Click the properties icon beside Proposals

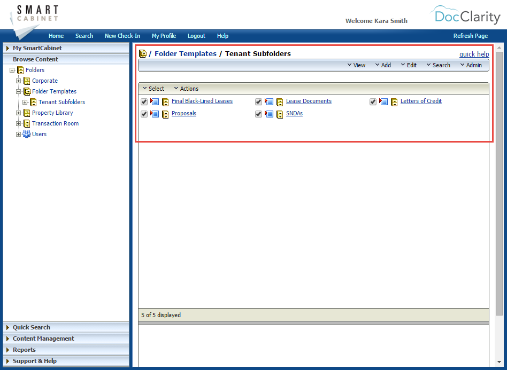click(x=155, y=114)
